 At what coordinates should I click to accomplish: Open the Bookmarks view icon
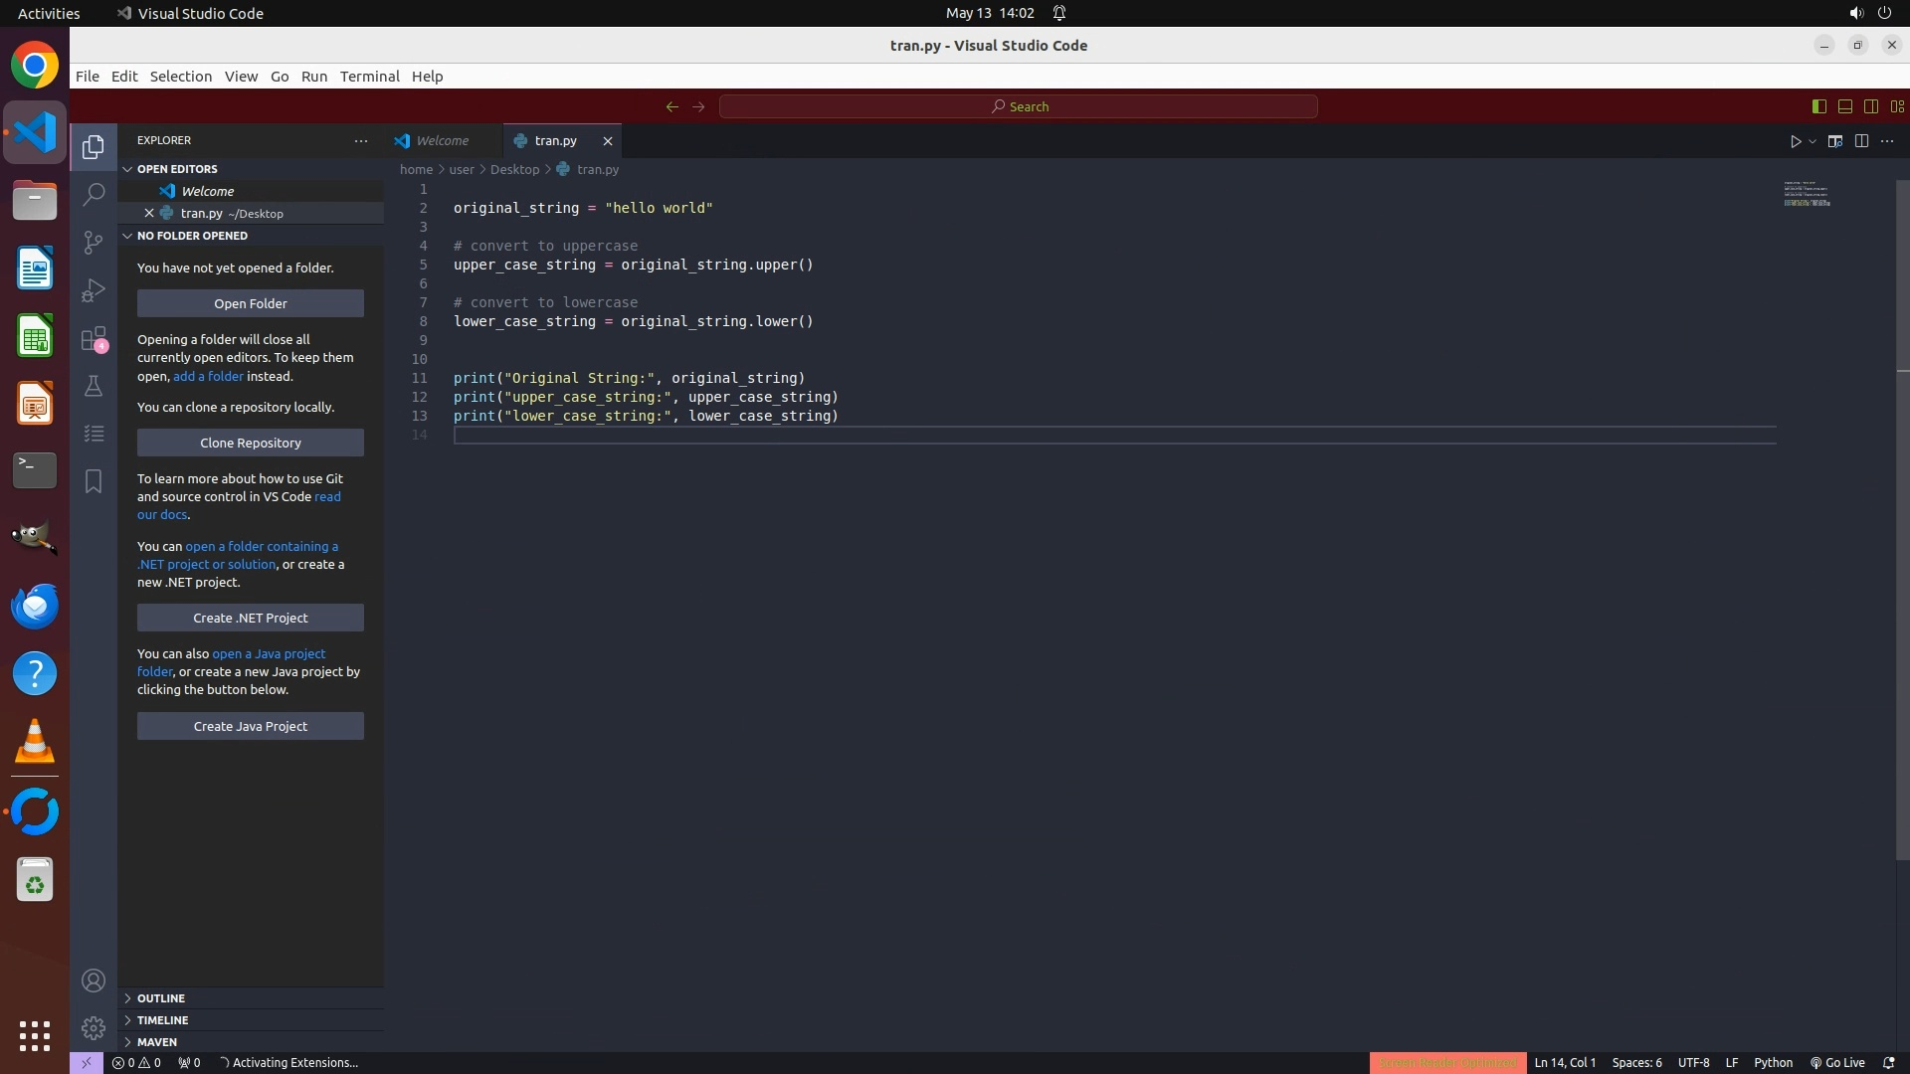(94, 482)
